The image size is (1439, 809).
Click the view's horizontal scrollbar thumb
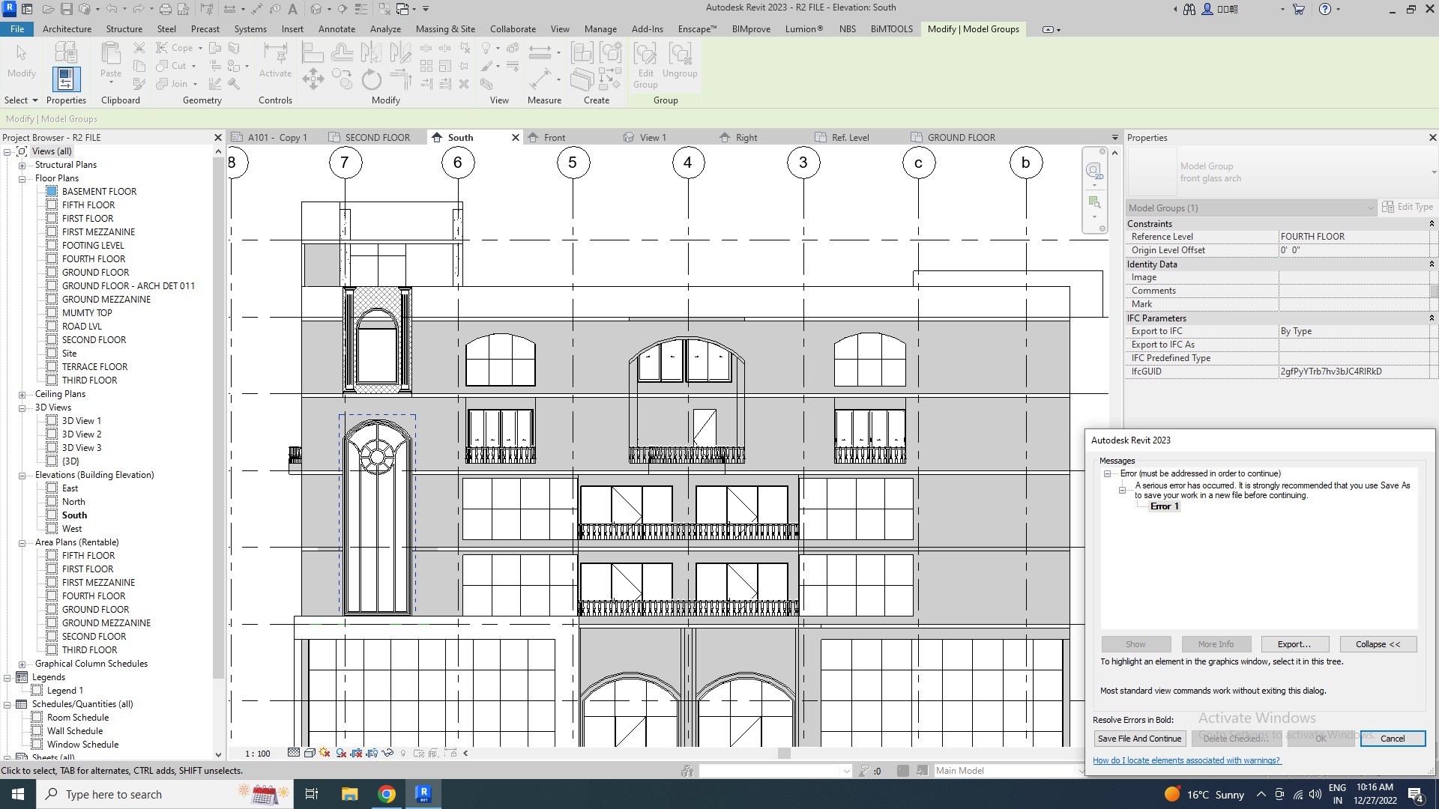coord(784,753)
